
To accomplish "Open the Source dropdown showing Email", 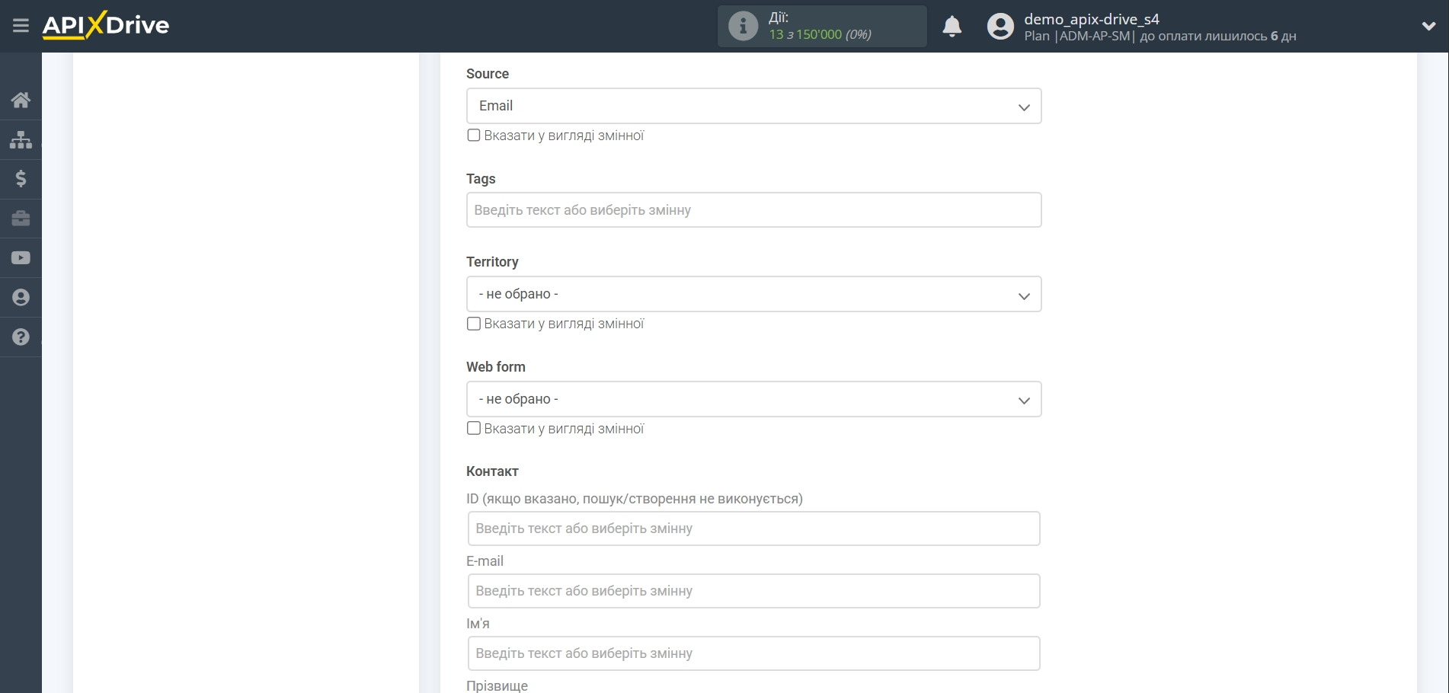I will click(x=753, y=107).
